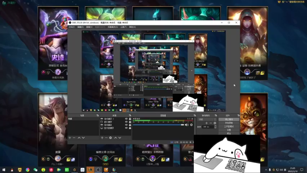Unlock the 游戏捕获 2 source lock icon
This screenshot has height=173, width=307.
point(130,119)
